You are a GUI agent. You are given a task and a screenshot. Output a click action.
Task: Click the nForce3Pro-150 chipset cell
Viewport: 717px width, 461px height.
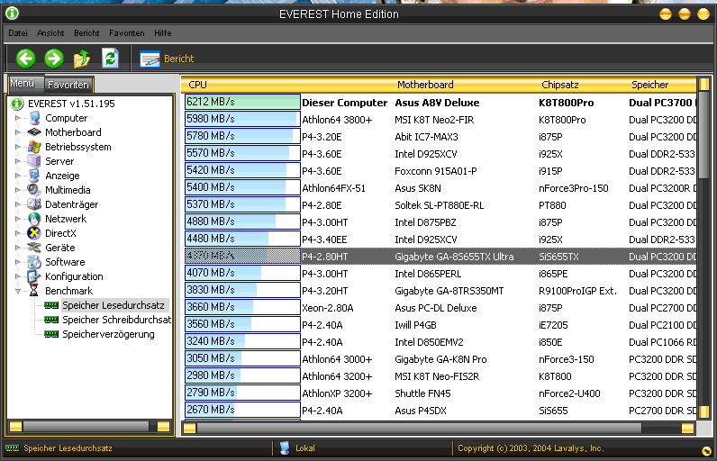tap(574, 188)
